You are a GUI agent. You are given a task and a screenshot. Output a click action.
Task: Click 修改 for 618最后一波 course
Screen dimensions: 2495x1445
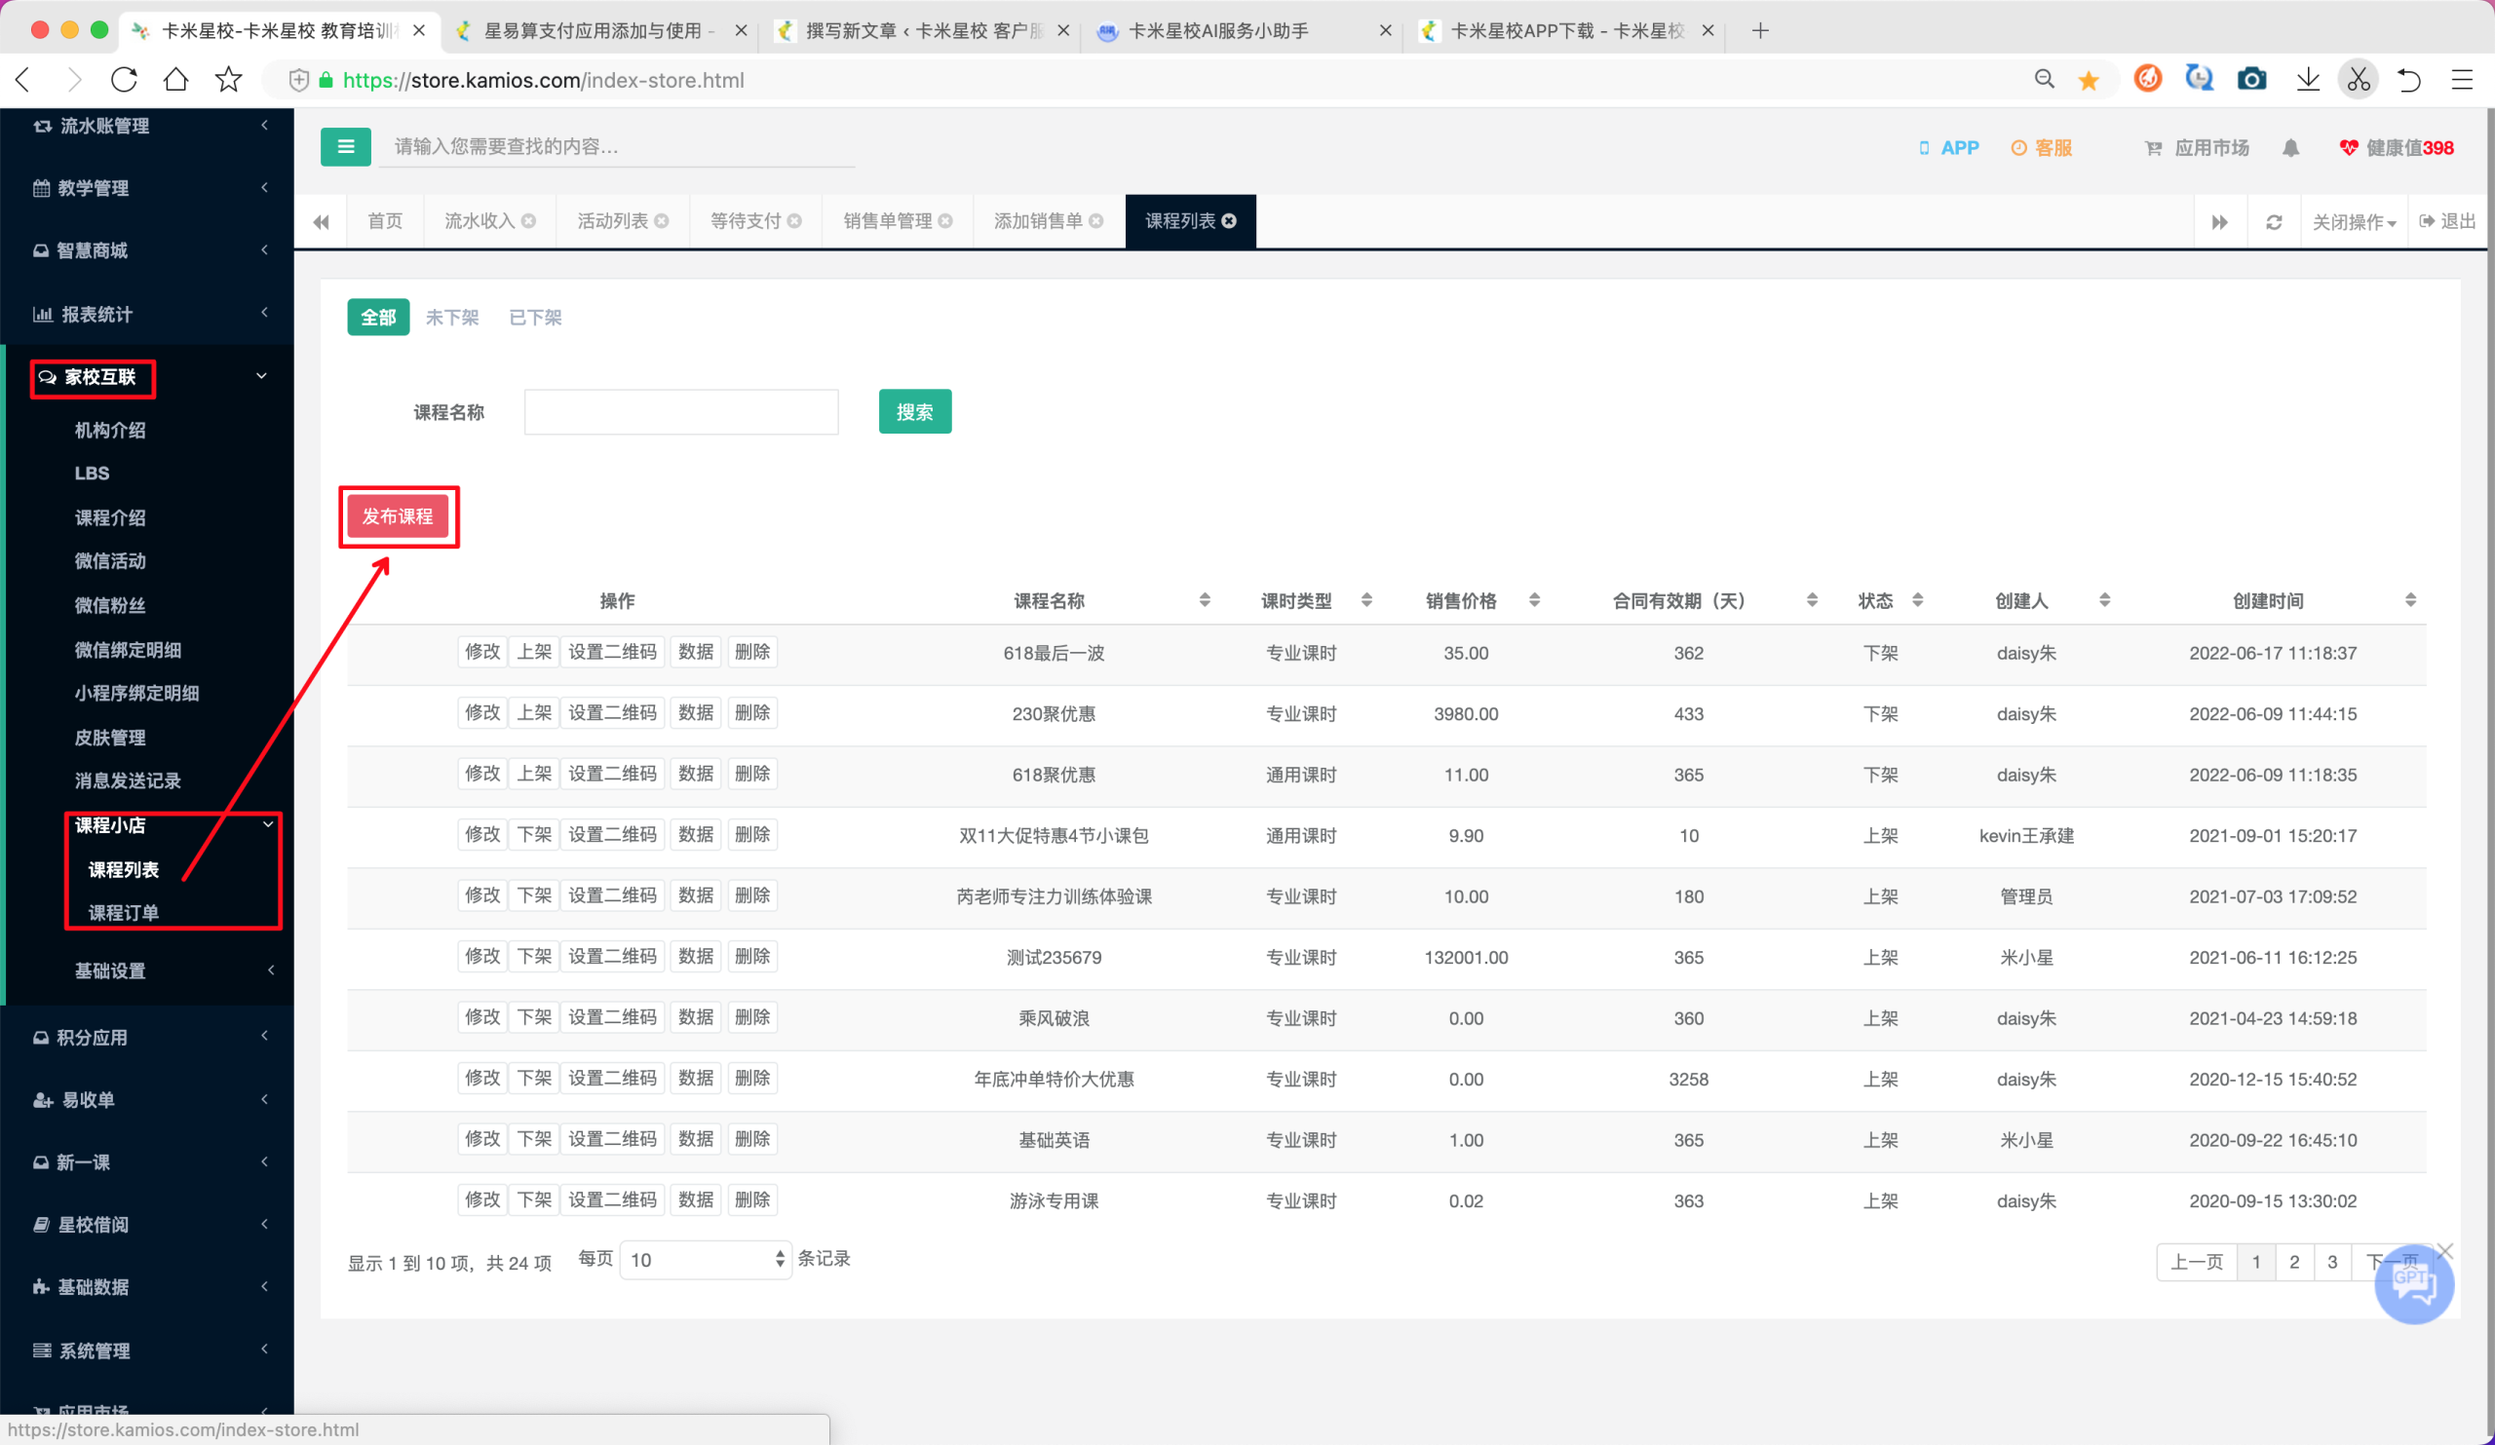482,652
